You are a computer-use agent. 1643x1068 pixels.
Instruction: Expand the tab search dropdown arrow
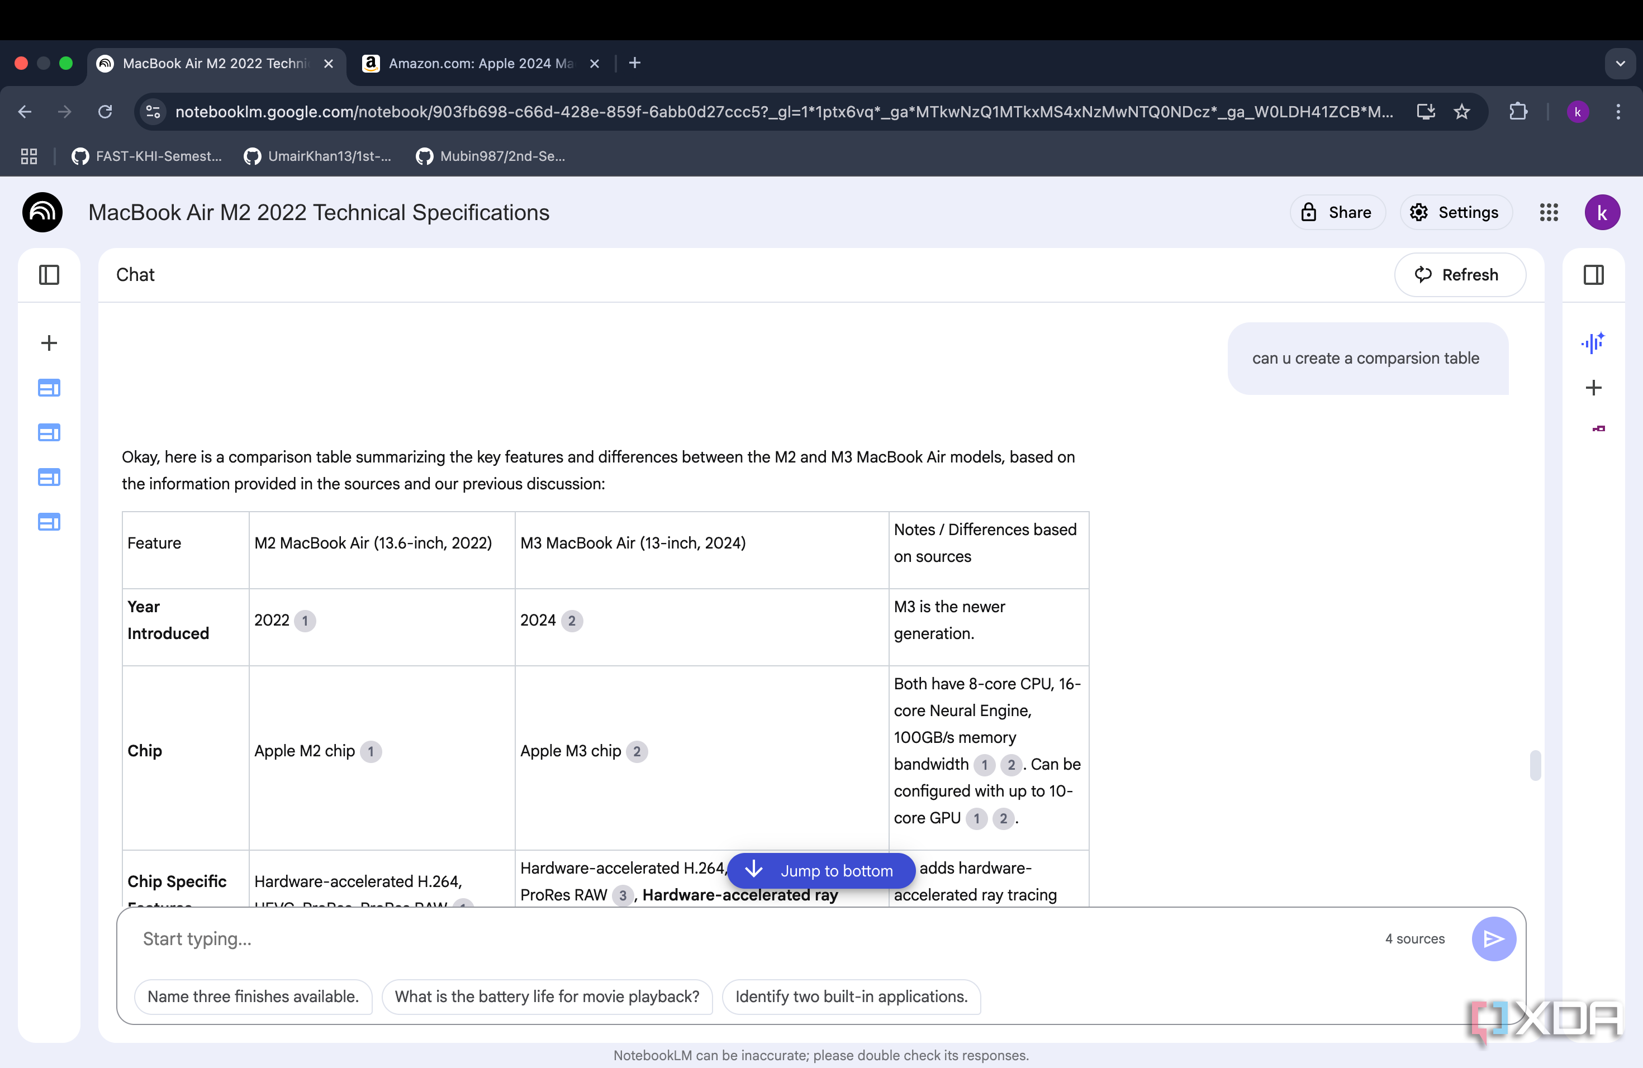tap(1620, 64)
